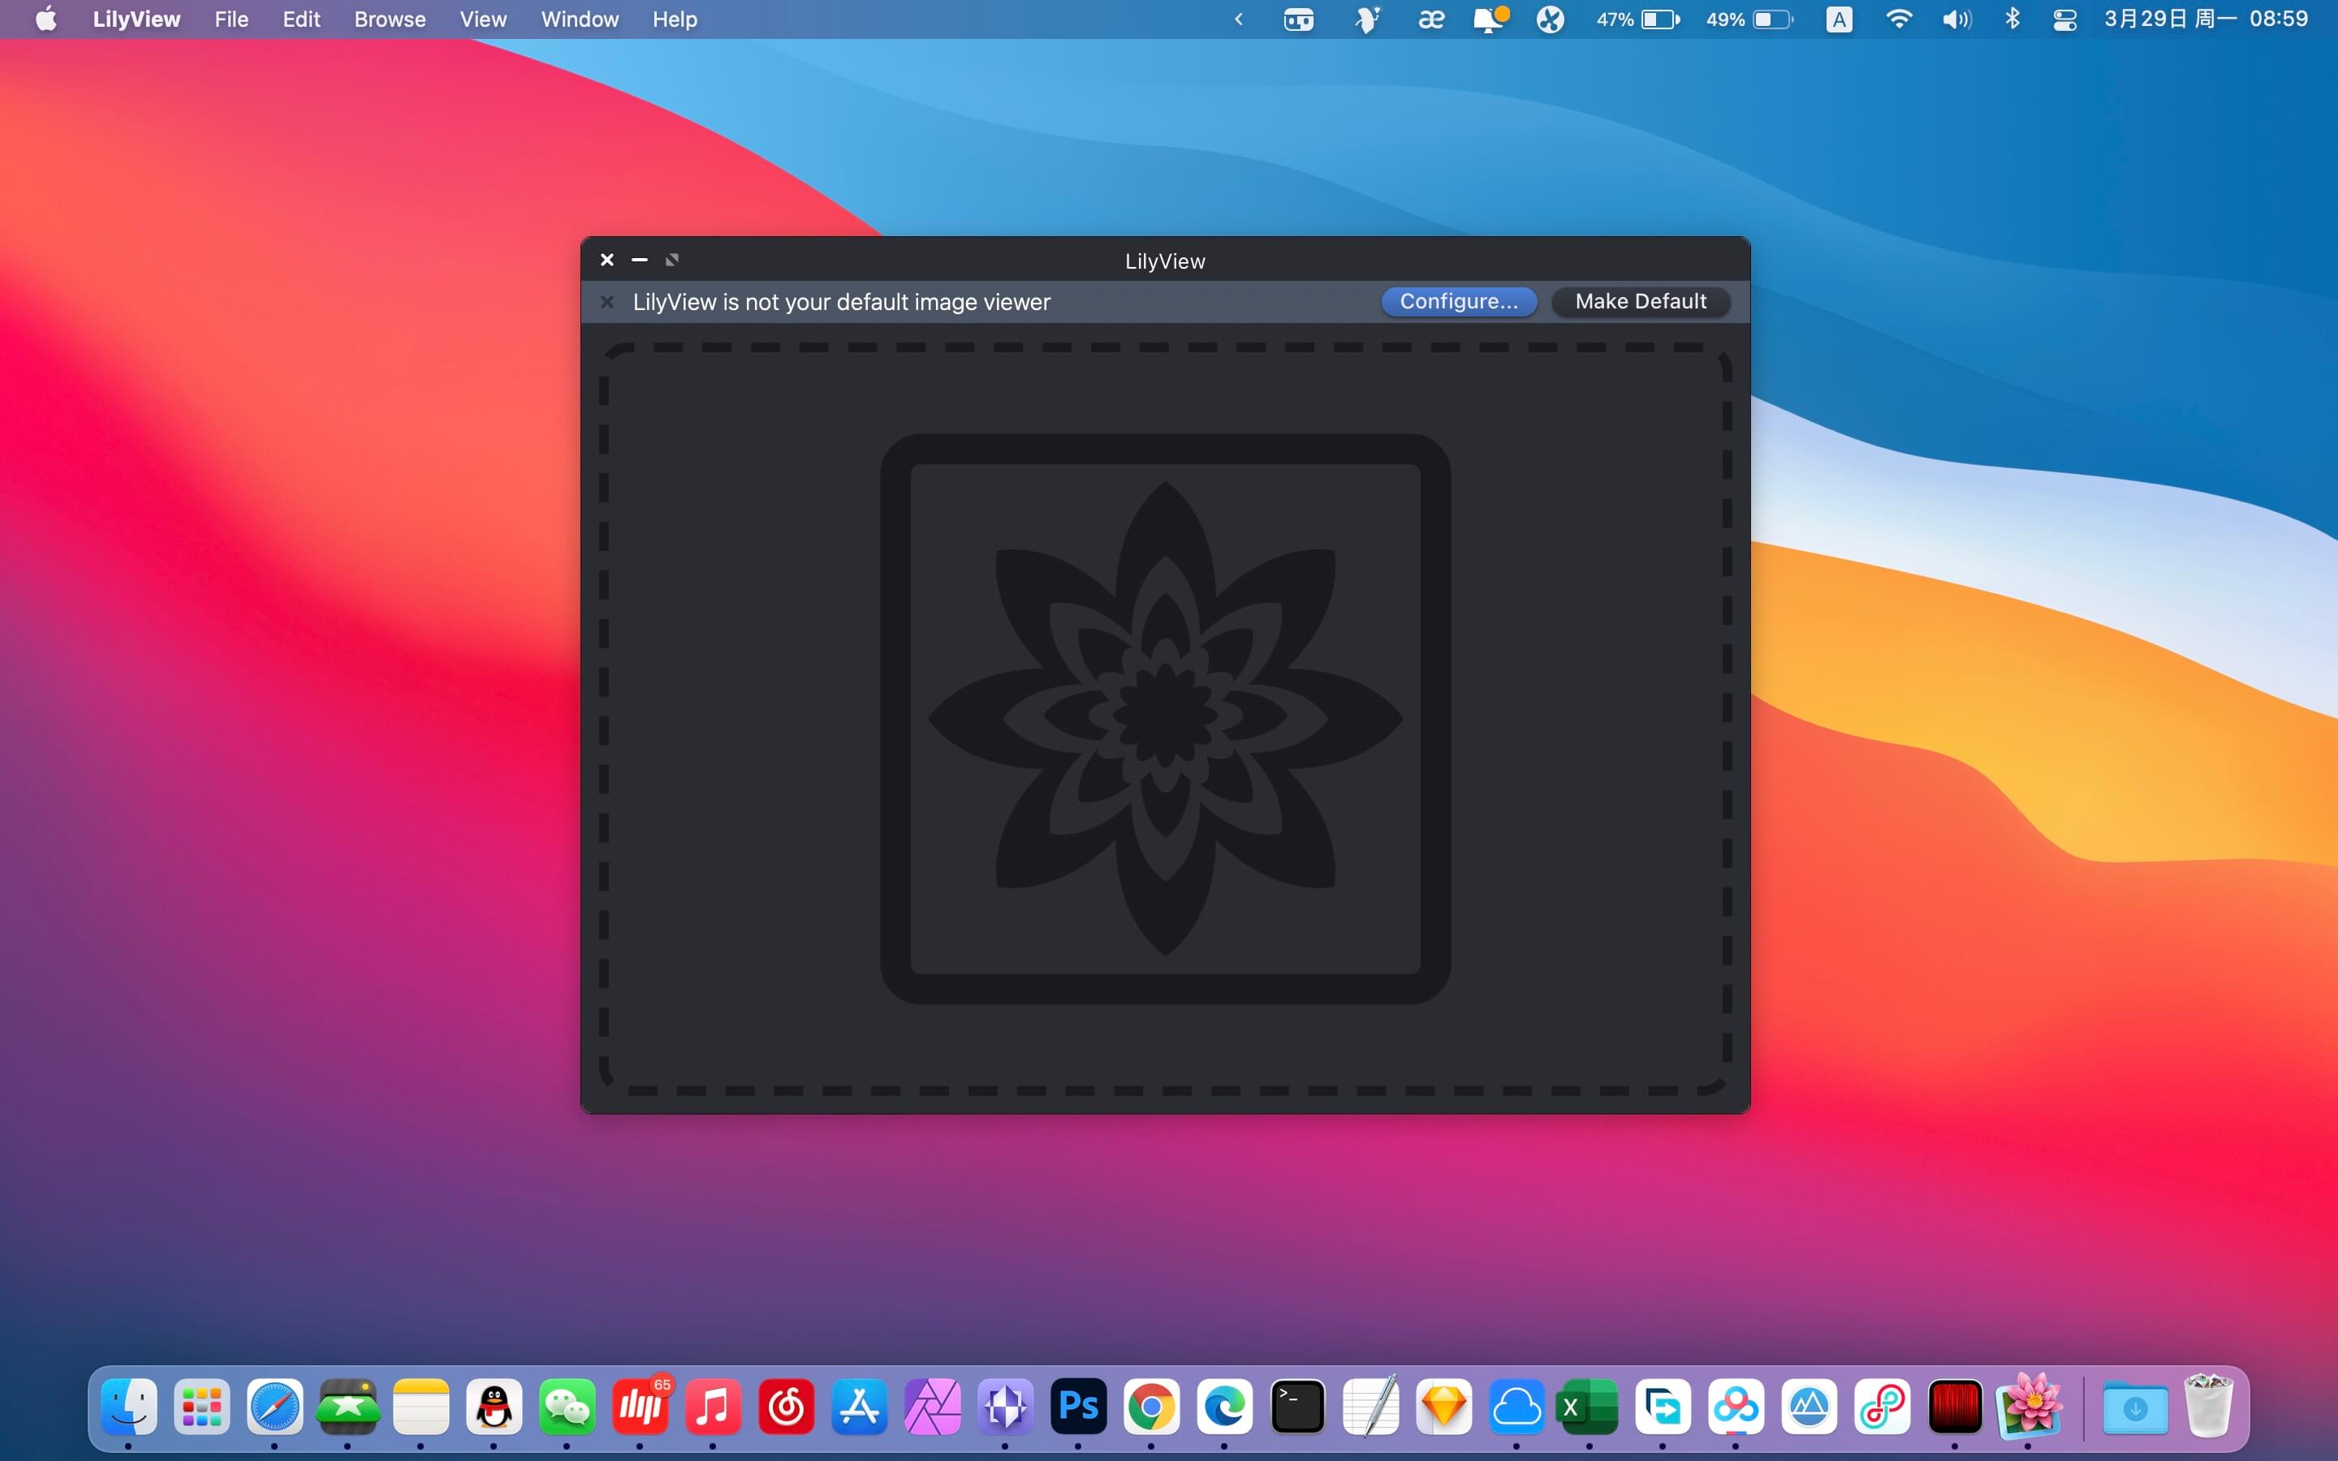The image size is (2338, 1461).
Task: Open WeChat from the Dock
Action: [x=567, y=1407]
